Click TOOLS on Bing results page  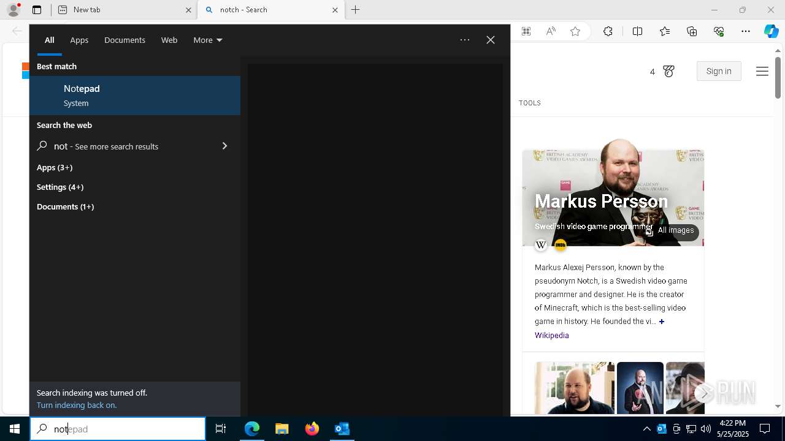[530, 103]
